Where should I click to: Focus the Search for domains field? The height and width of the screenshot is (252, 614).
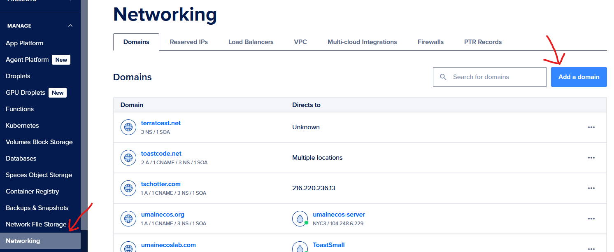point(490,77)
